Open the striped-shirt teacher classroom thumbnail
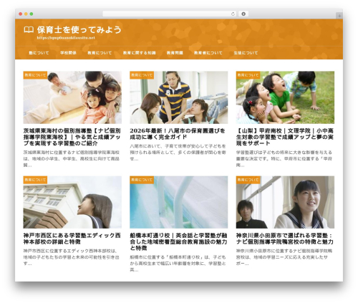Image resolution: width=358 pixels, height=303 pixels. point(179,97)
